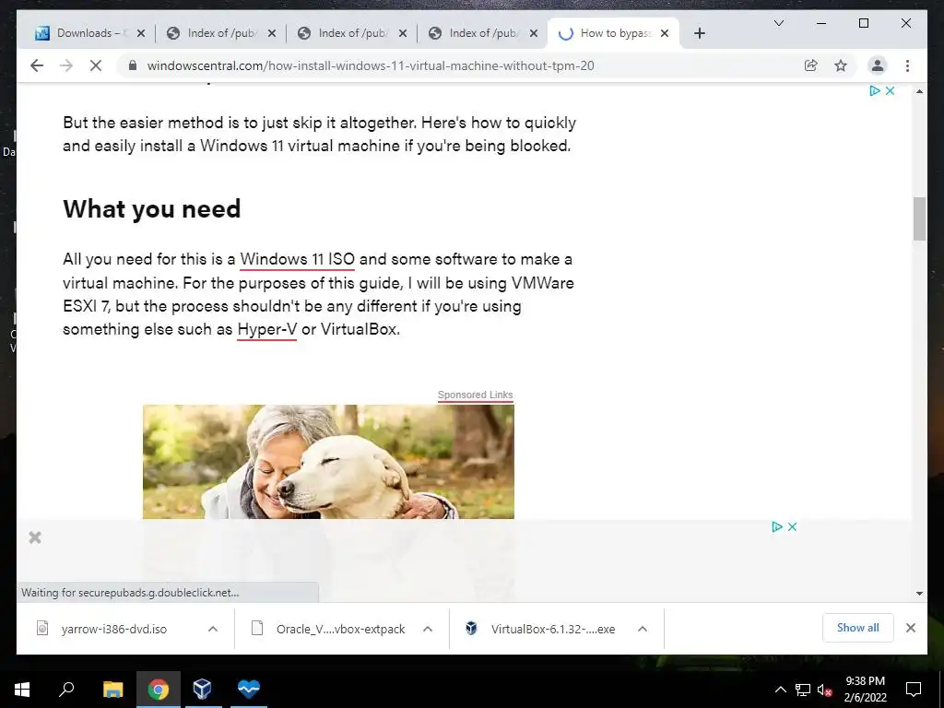Viewport: 944px width, 708px height.
Task: Click the page vertical scrollbar thumb
Action: pyautogui.click(x=919, y=218)
